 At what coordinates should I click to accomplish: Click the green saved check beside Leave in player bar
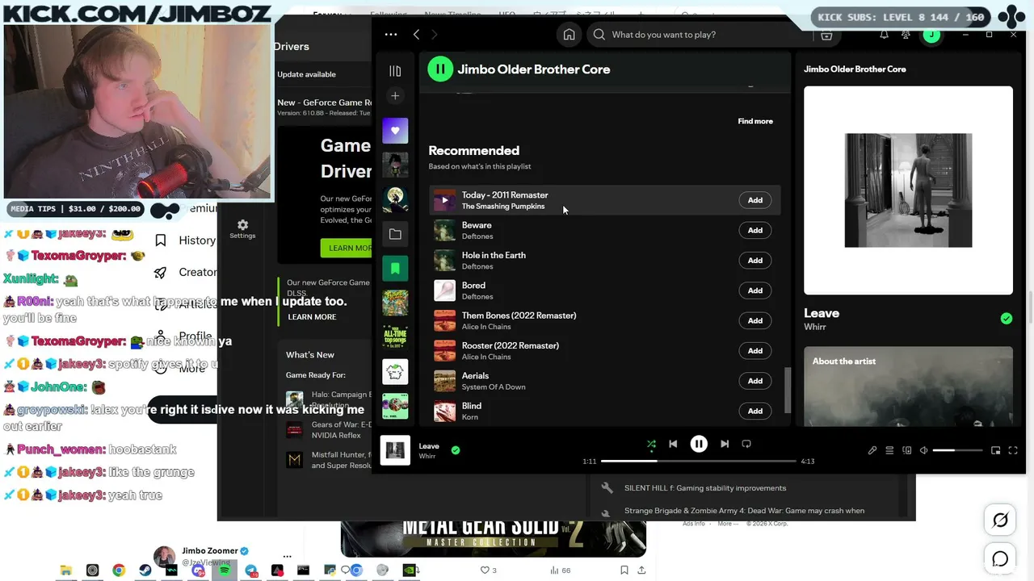point(456,450)
